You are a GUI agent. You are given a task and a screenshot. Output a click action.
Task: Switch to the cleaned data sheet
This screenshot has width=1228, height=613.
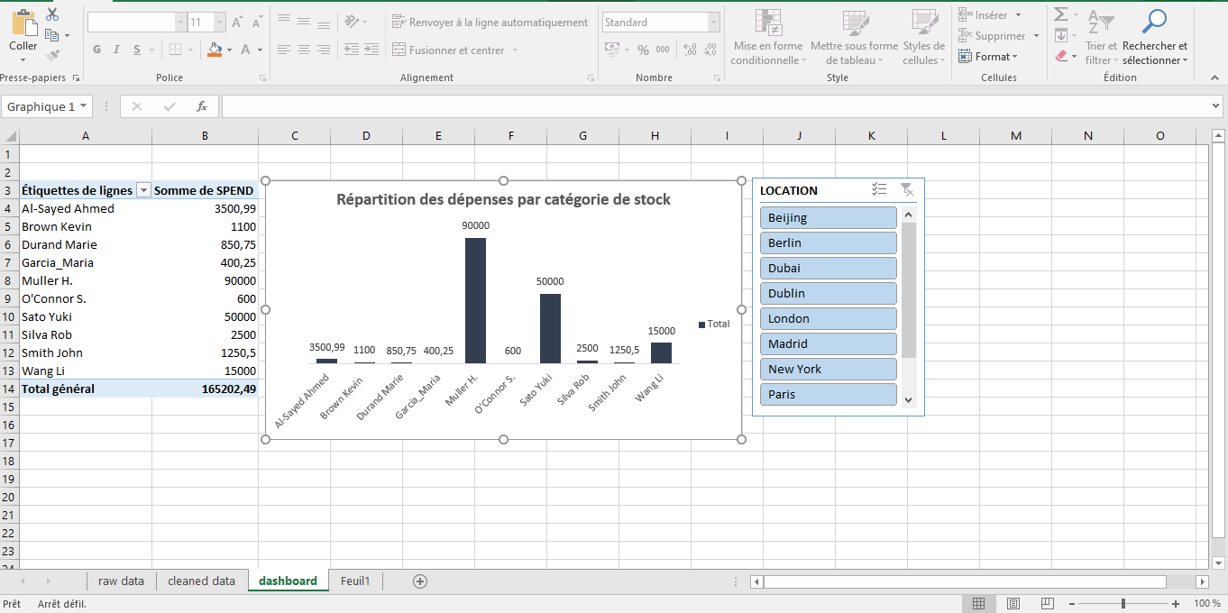(201, 581)
